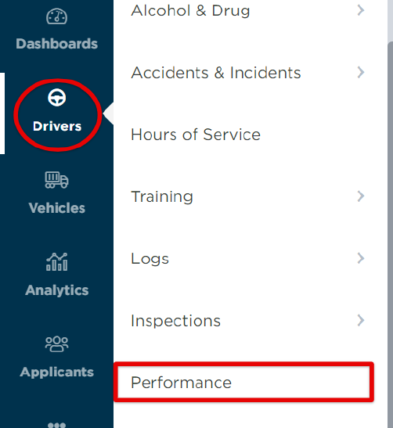Click the Accidents & Incidents label
The height and width of the screenshot is (428, 393).
coord(216,73)
